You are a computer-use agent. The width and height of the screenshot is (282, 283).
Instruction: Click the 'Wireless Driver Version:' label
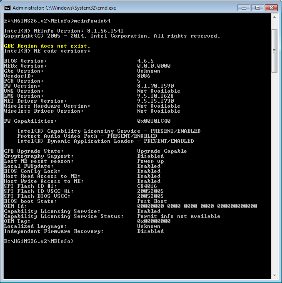(x=44, y=111)
